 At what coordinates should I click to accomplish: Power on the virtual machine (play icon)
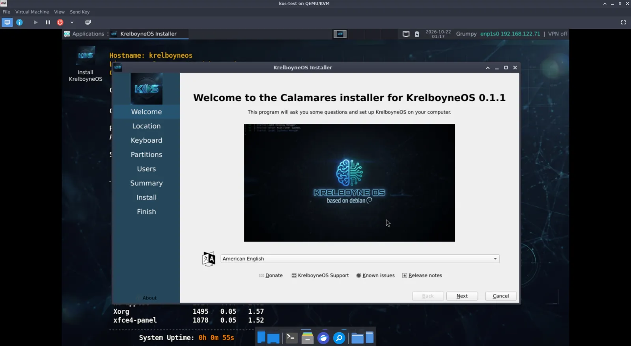point(35,22)
